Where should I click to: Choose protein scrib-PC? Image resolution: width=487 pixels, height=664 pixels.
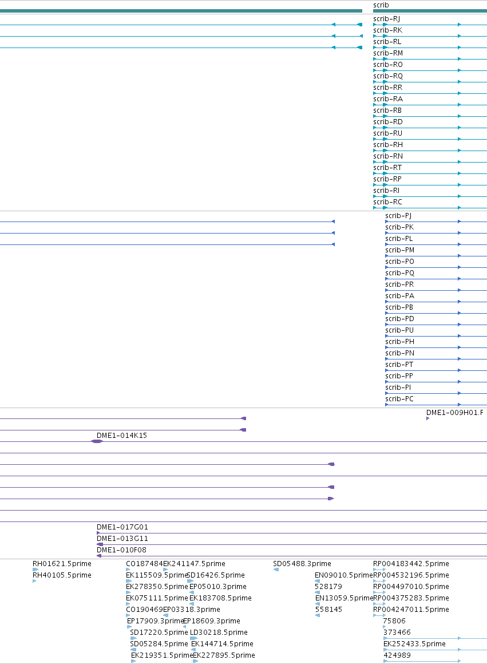pyautogui.click(x=399, y=398)
